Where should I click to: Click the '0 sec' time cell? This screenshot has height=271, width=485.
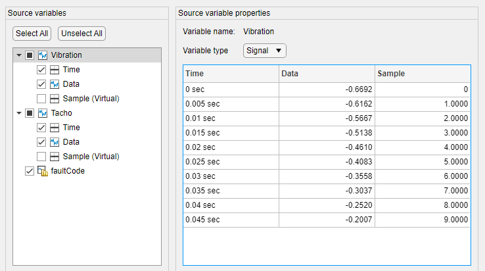pos(231,89)
